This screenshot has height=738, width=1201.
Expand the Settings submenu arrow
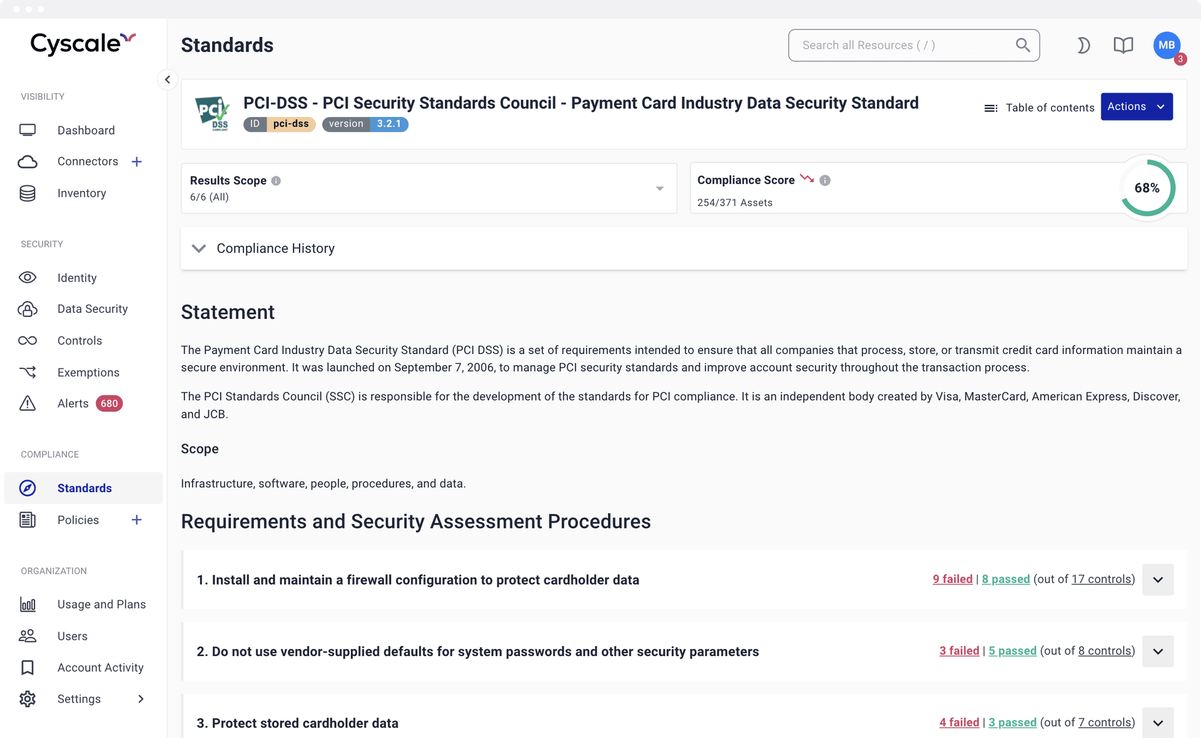(x=141, y=699)
